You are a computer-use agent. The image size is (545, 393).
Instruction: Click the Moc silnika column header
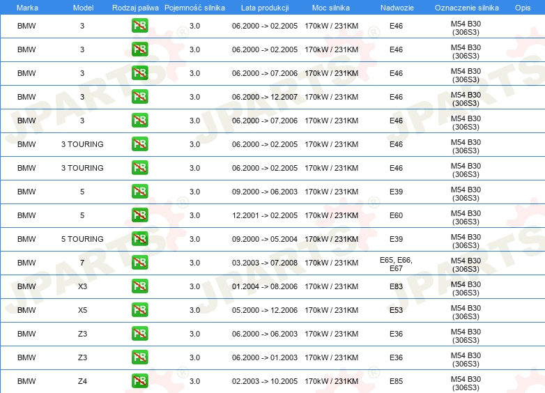[x=331, y=8]
